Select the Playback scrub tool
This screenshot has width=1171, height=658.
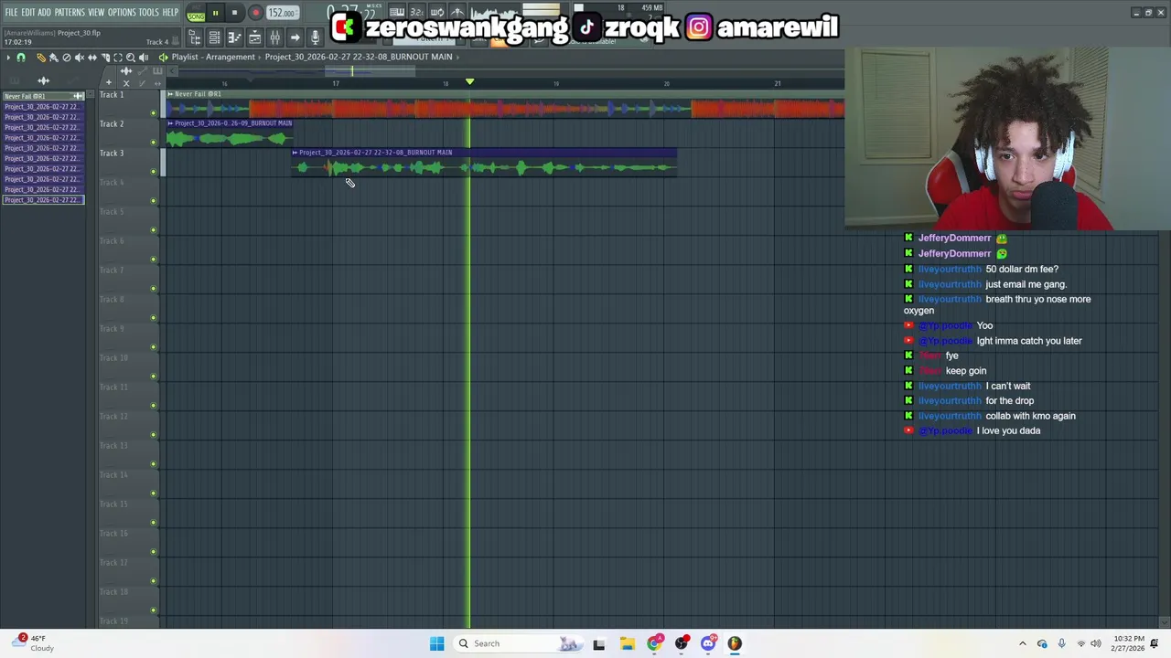pos(143,58)
